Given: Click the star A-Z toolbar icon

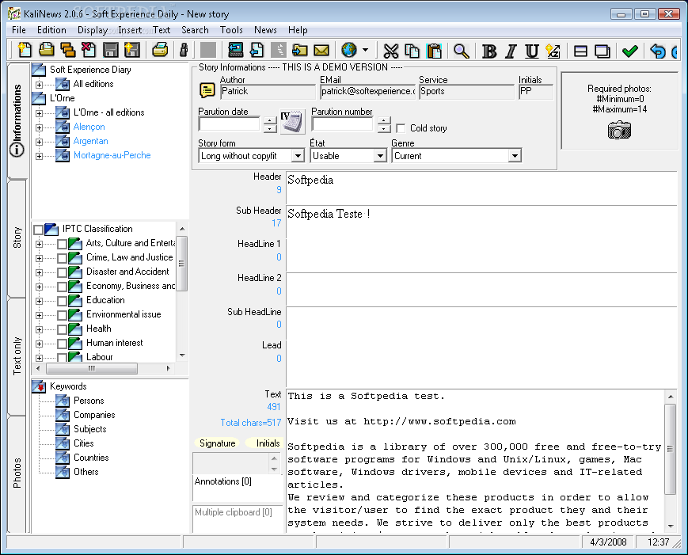Looking at the screenshot, I should pos(553,51).
